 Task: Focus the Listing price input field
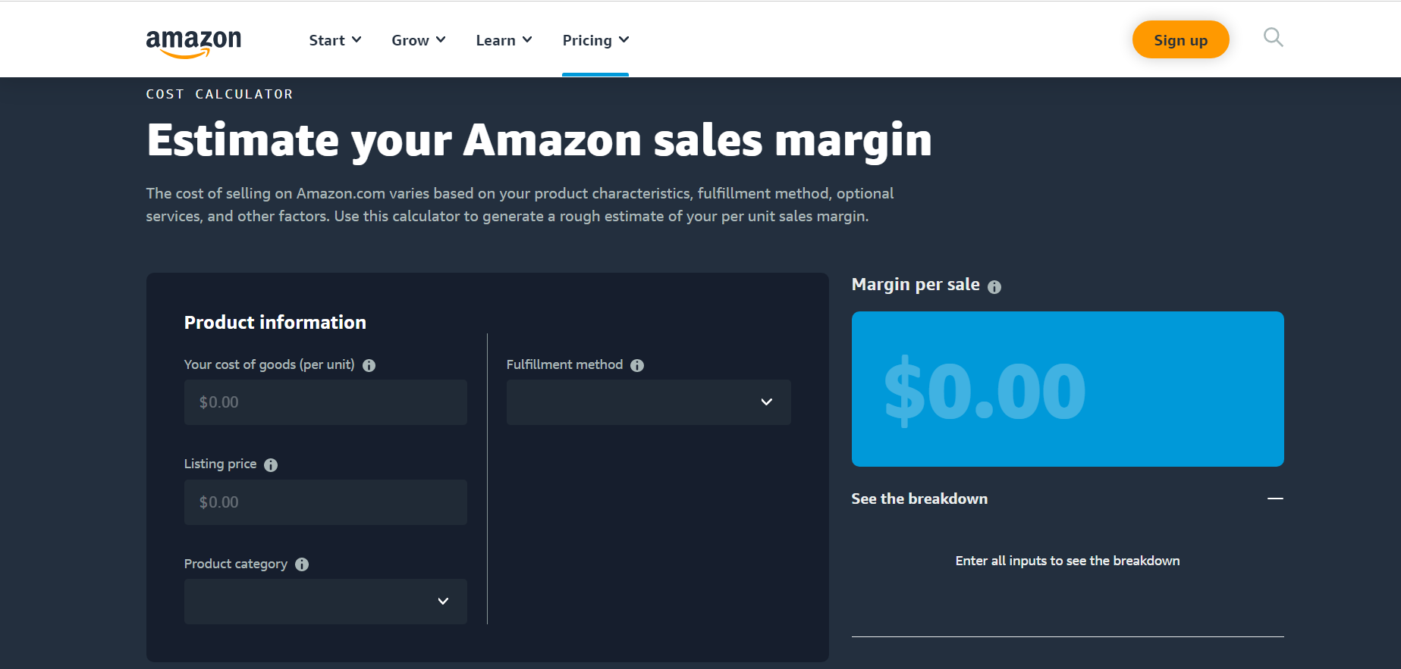pos(325,502)
